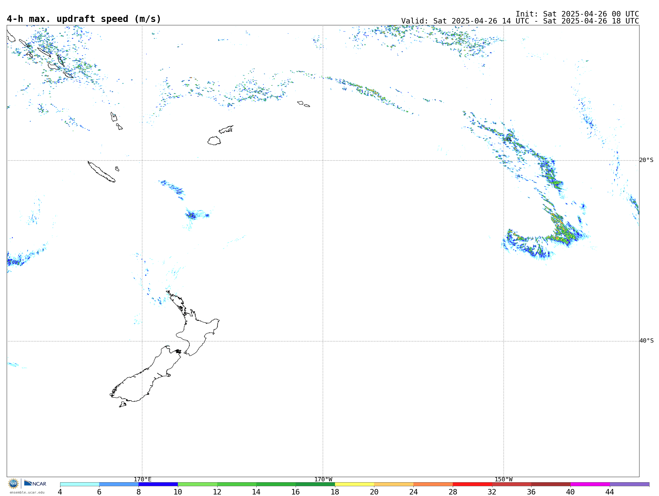This screenshot has height=496, width=659.
Task: Select the purple color swatch above 44
Action: pos(629,484)
